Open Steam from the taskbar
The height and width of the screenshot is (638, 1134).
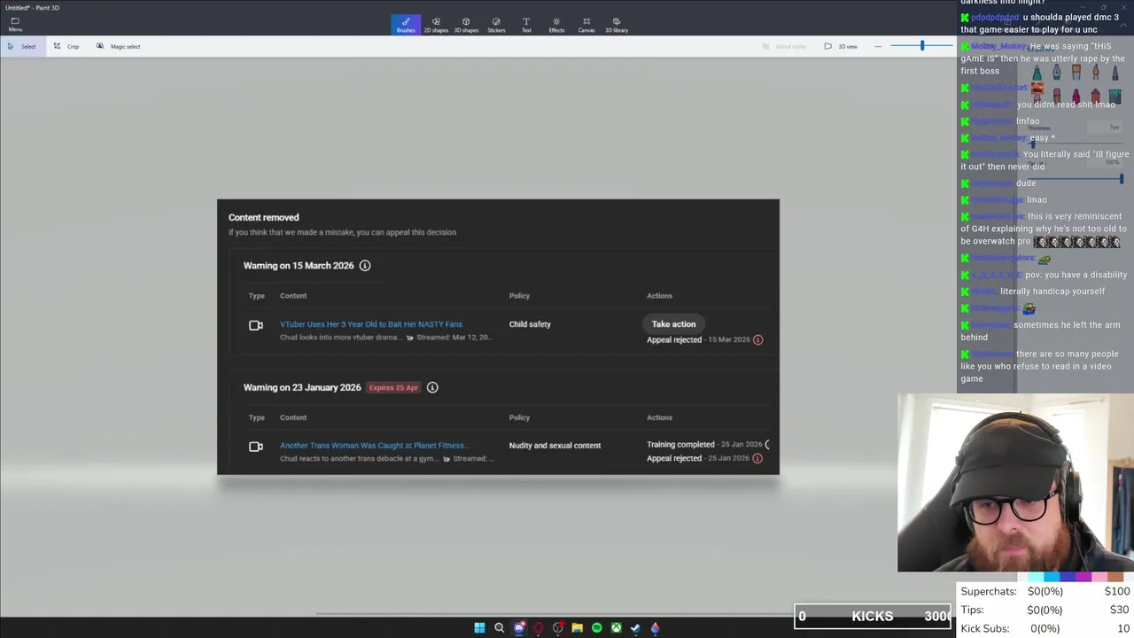coord(635,628)
